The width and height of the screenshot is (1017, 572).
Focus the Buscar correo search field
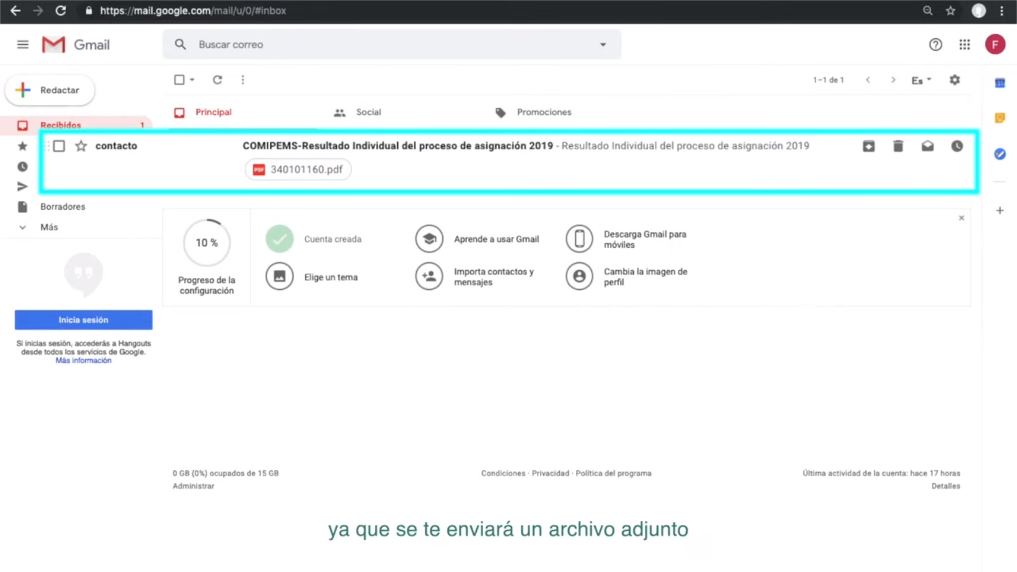pos(392,44)
